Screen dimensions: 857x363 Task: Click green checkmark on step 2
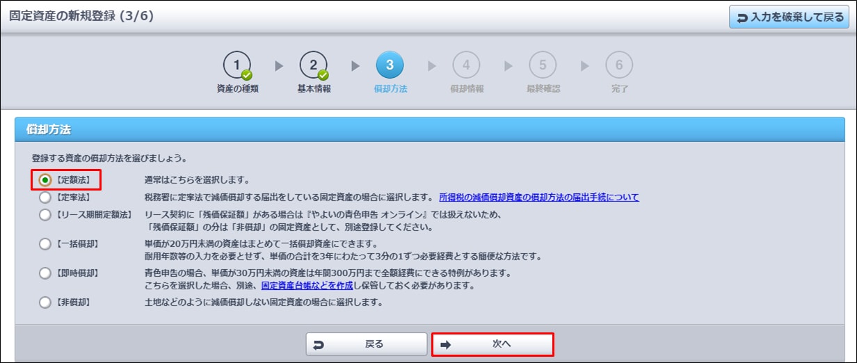323,75
